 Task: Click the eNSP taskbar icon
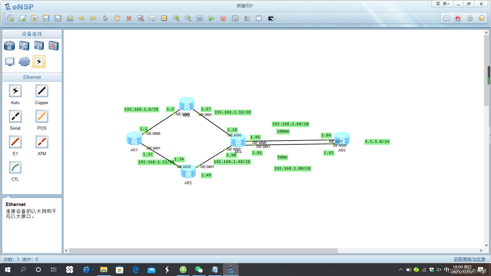231,270
